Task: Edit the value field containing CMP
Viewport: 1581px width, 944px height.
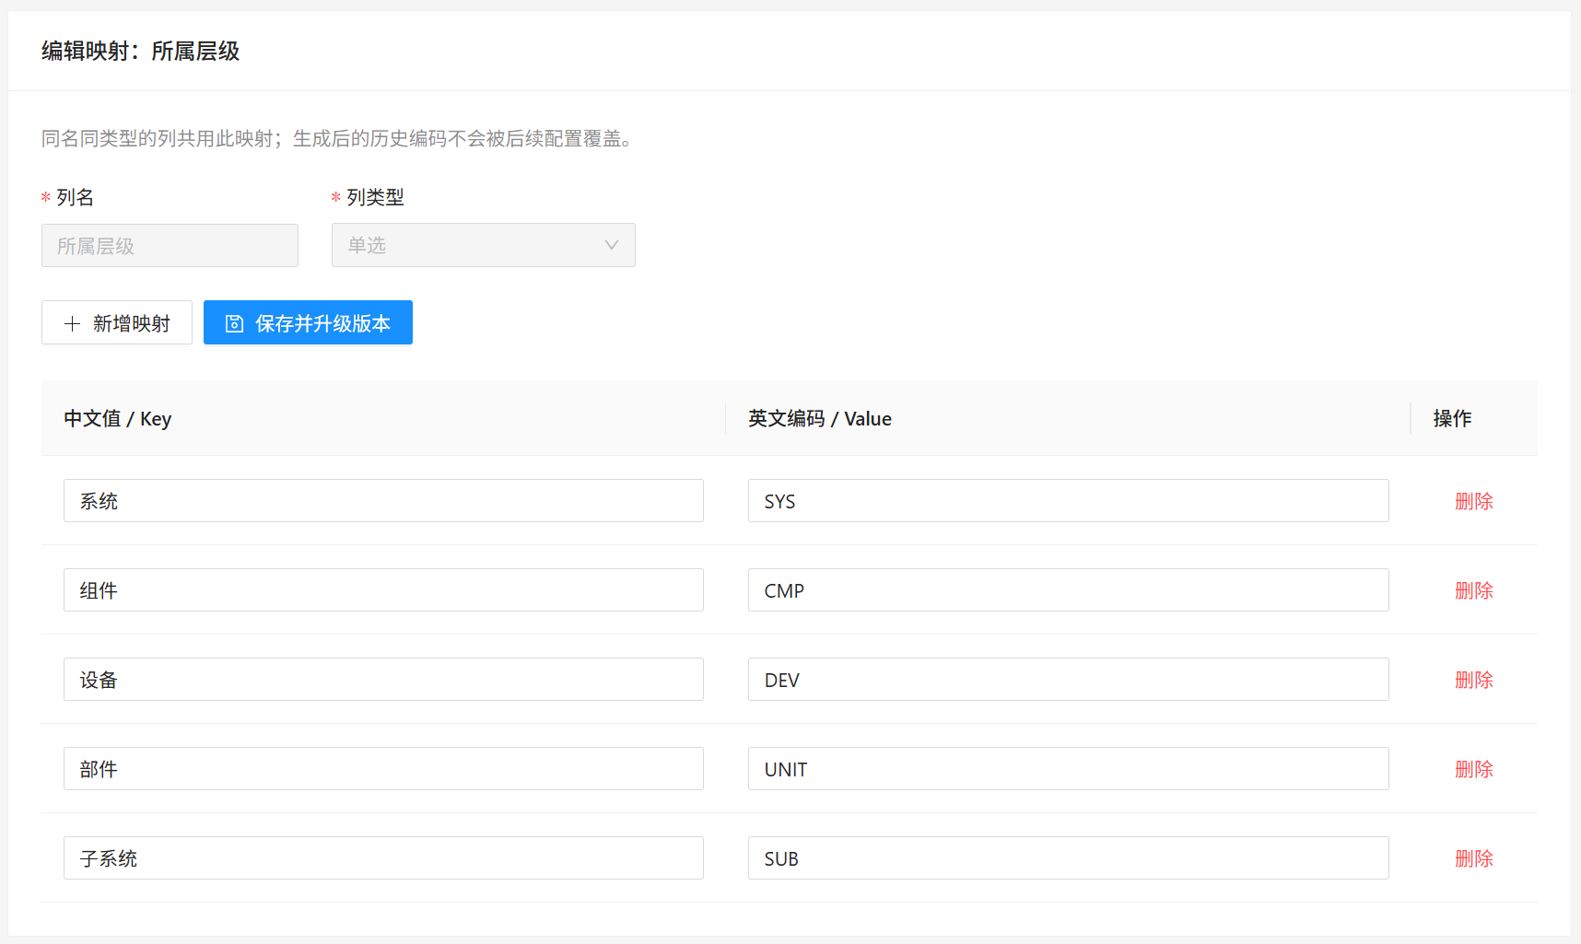Action: (1069, 589)
